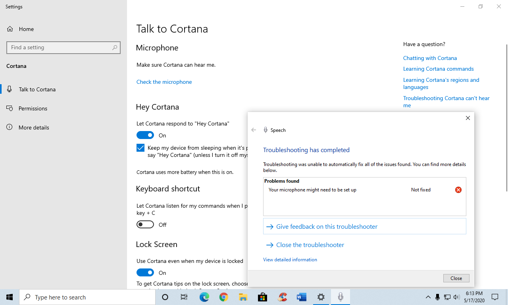This screenshot has width=508, height=305.
Task: Open the volume tray icon
Action: [x=456, y=297]
